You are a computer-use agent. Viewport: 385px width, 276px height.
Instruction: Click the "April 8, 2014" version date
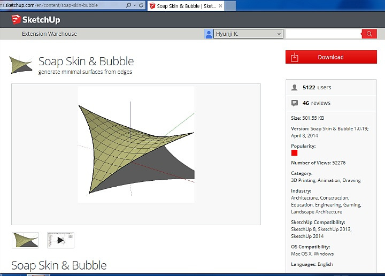click(x=304, y=135)
